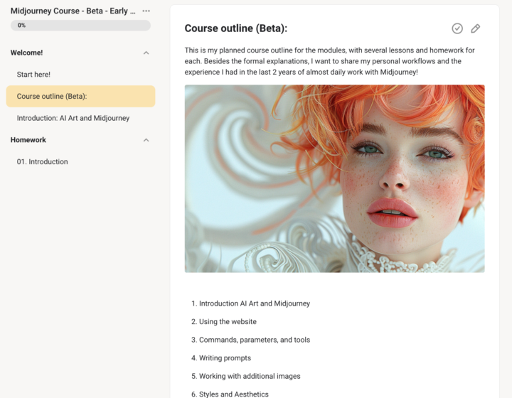Open the sidebar lesson Introduction: AI Art and Midjourney
Viewport: 512px width, 398px height.
73,118
